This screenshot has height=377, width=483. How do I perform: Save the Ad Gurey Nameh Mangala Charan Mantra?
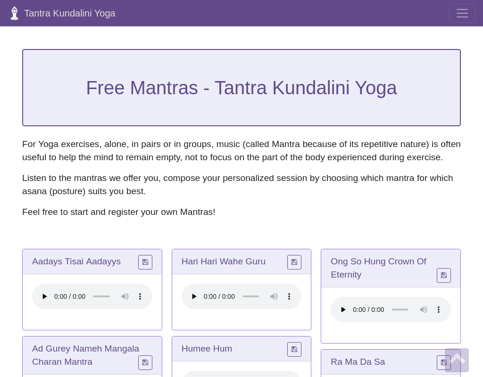[x=145, y=362]
